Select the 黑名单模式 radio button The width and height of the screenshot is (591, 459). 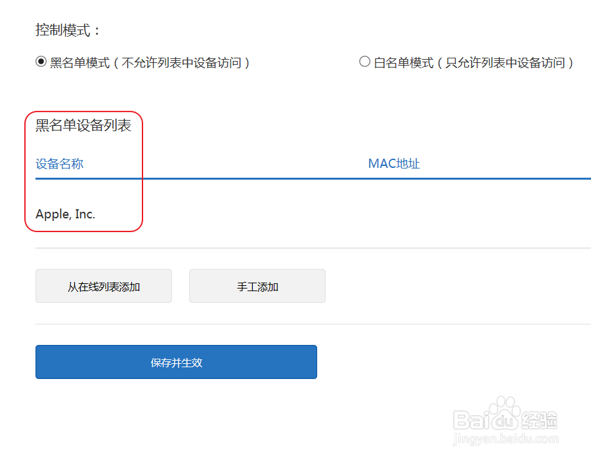pos(41,62)
